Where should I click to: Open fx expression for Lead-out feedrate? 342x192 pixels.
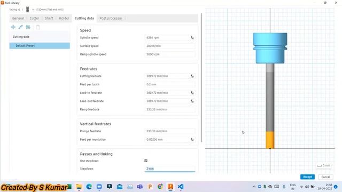point(192,101)
